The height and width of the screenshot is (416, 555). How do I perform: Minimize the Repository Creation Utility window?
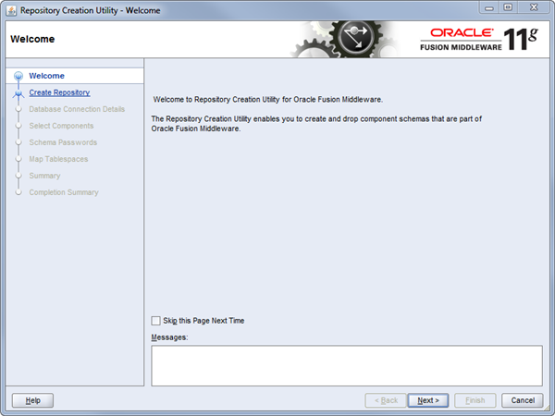click(x=489, y=7)
